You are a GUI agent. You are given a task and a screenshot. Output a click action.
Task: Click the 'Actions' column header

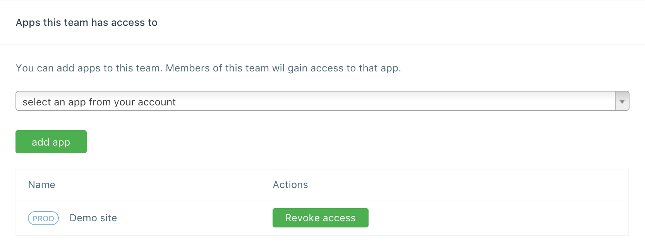pyautogui.click(x=290, y=185)
